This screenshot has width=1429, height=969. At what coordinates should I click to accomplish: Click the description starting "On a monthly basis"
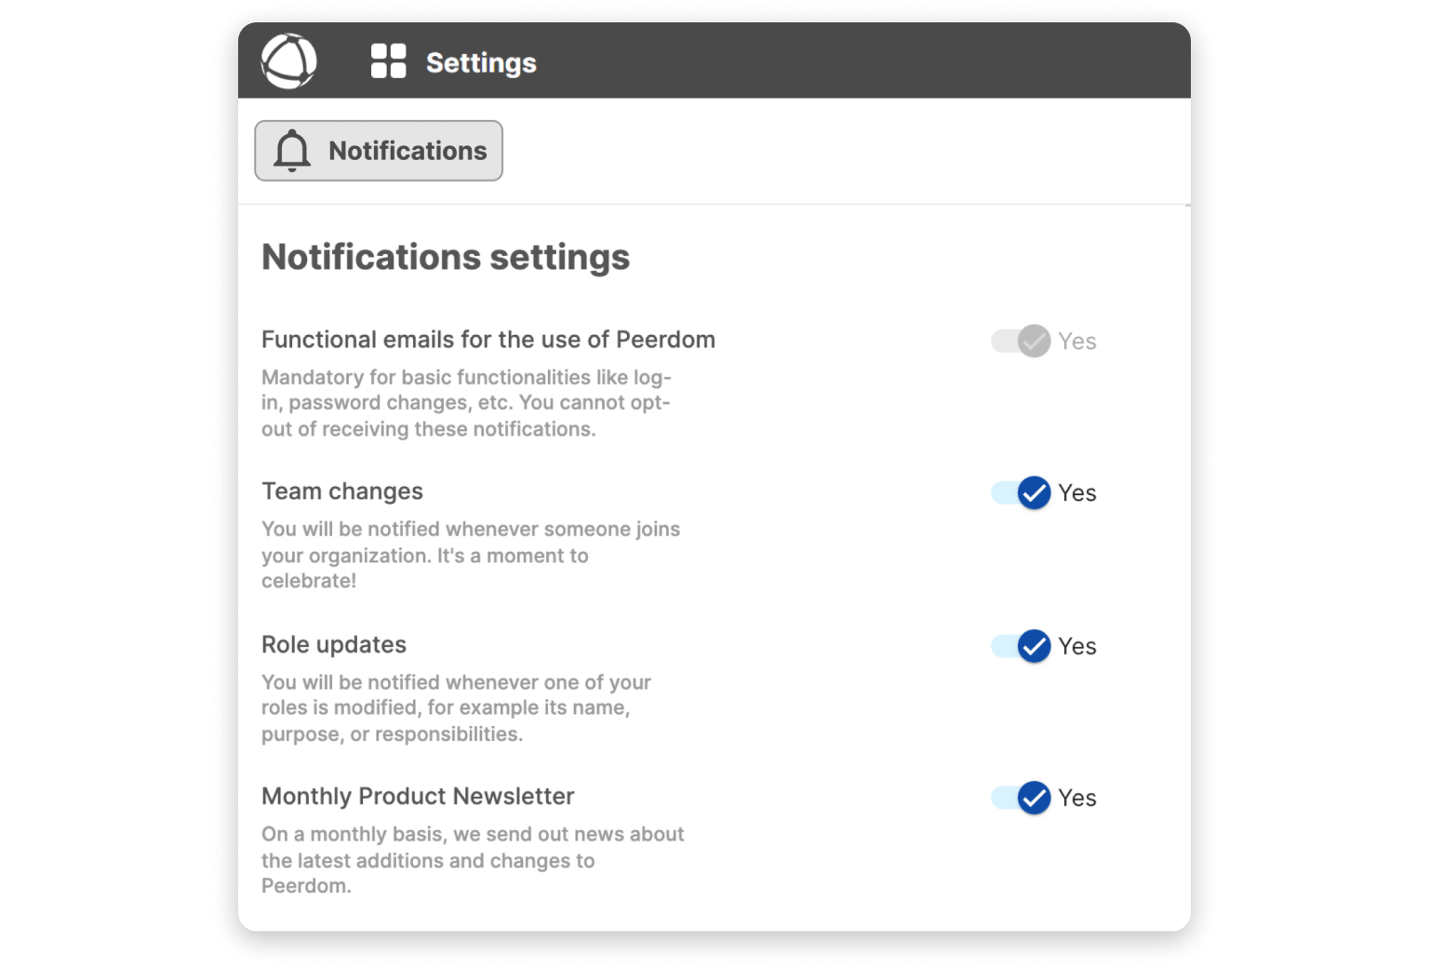[472, 860]
